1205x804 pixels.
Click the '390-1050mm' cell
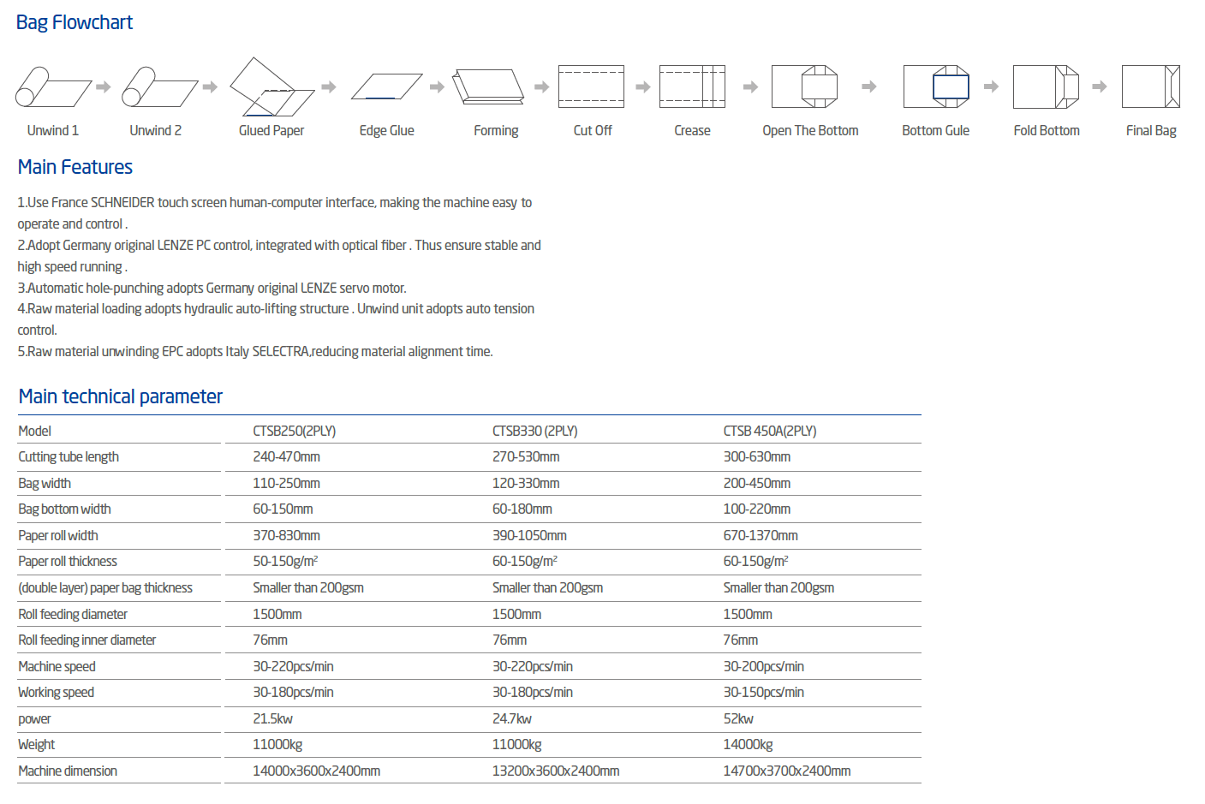coord(529,536)
